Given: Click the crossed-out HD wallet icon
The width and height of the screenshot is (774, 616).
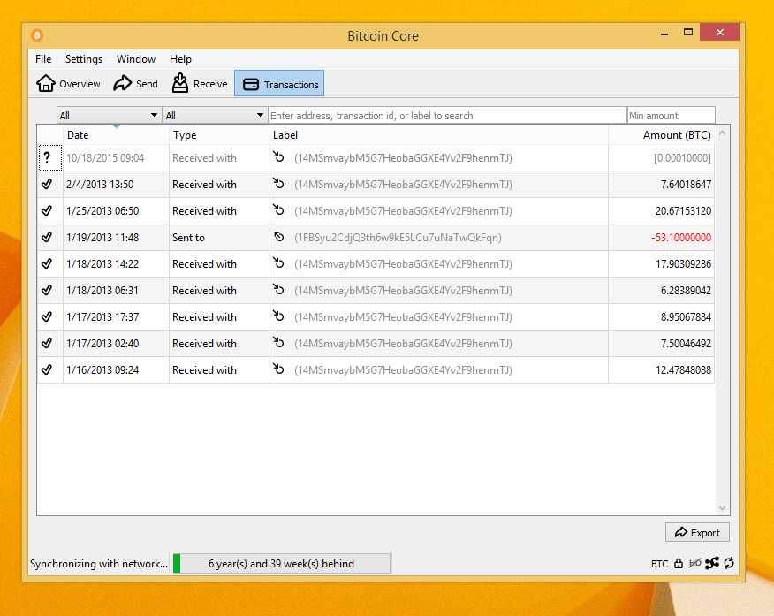Looking at the screenshot, I should coord(694,563).
